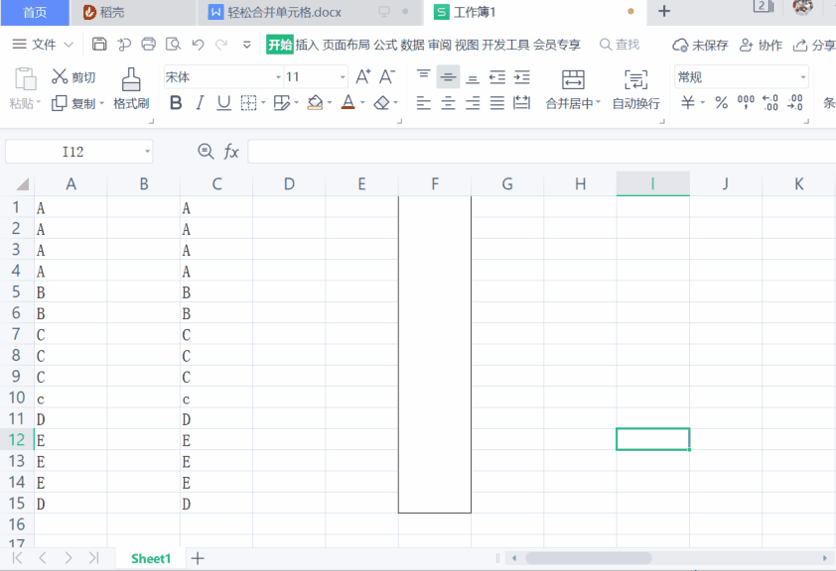This screenshot has width=836, height=571.
Task: Click the 协作 (Collaborate) button
Action: point(761,46)
